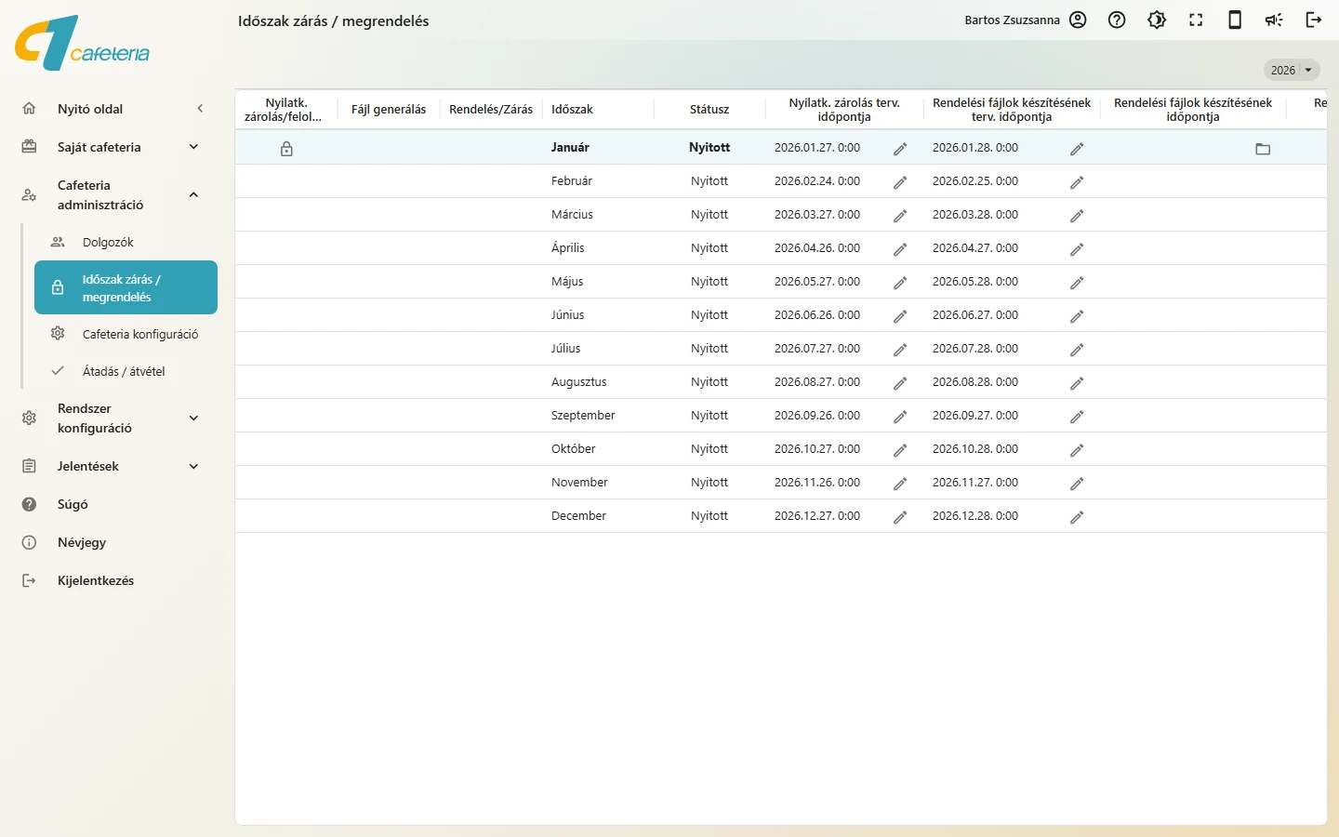Click the Státusz column header
Screen dimensions: 1339x837
tap(709, 109)
